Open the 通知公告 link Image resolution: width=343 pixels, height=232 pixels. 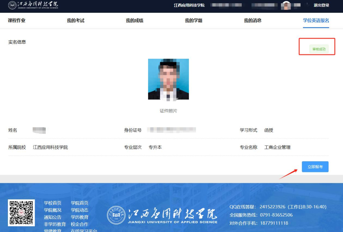(x=52, y=217)
